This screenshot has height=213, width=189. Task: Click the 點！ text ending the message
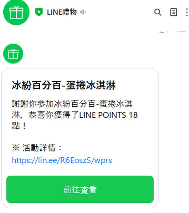tap(19, 126)
